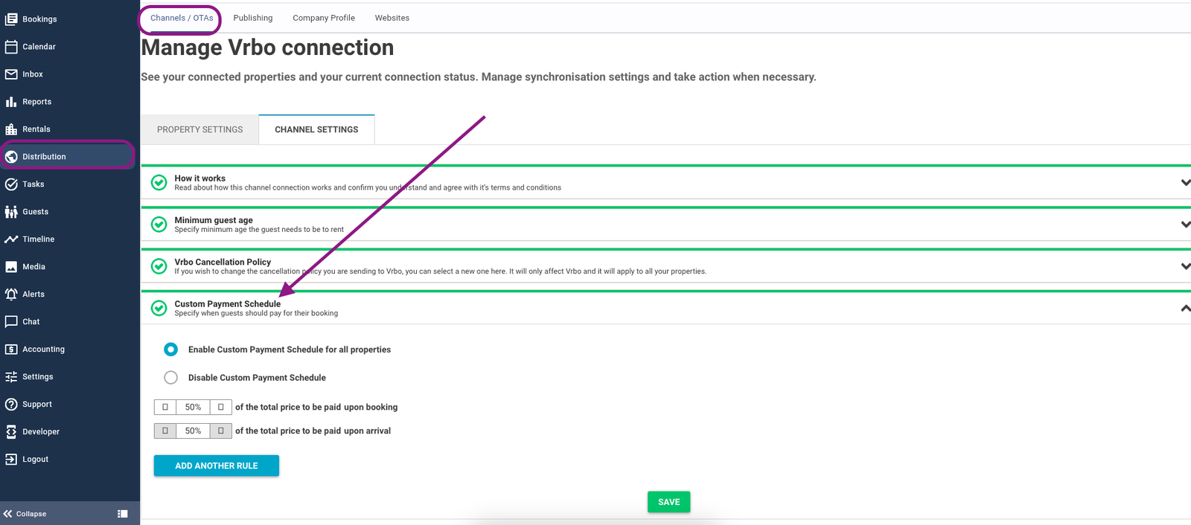Expand the How it works section
Viewport: 1191px width, 525px height.
(x=1184, y=183)
